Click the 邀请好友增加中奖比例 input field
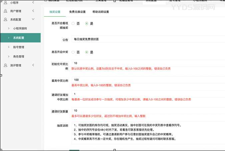 click(148, 94)
